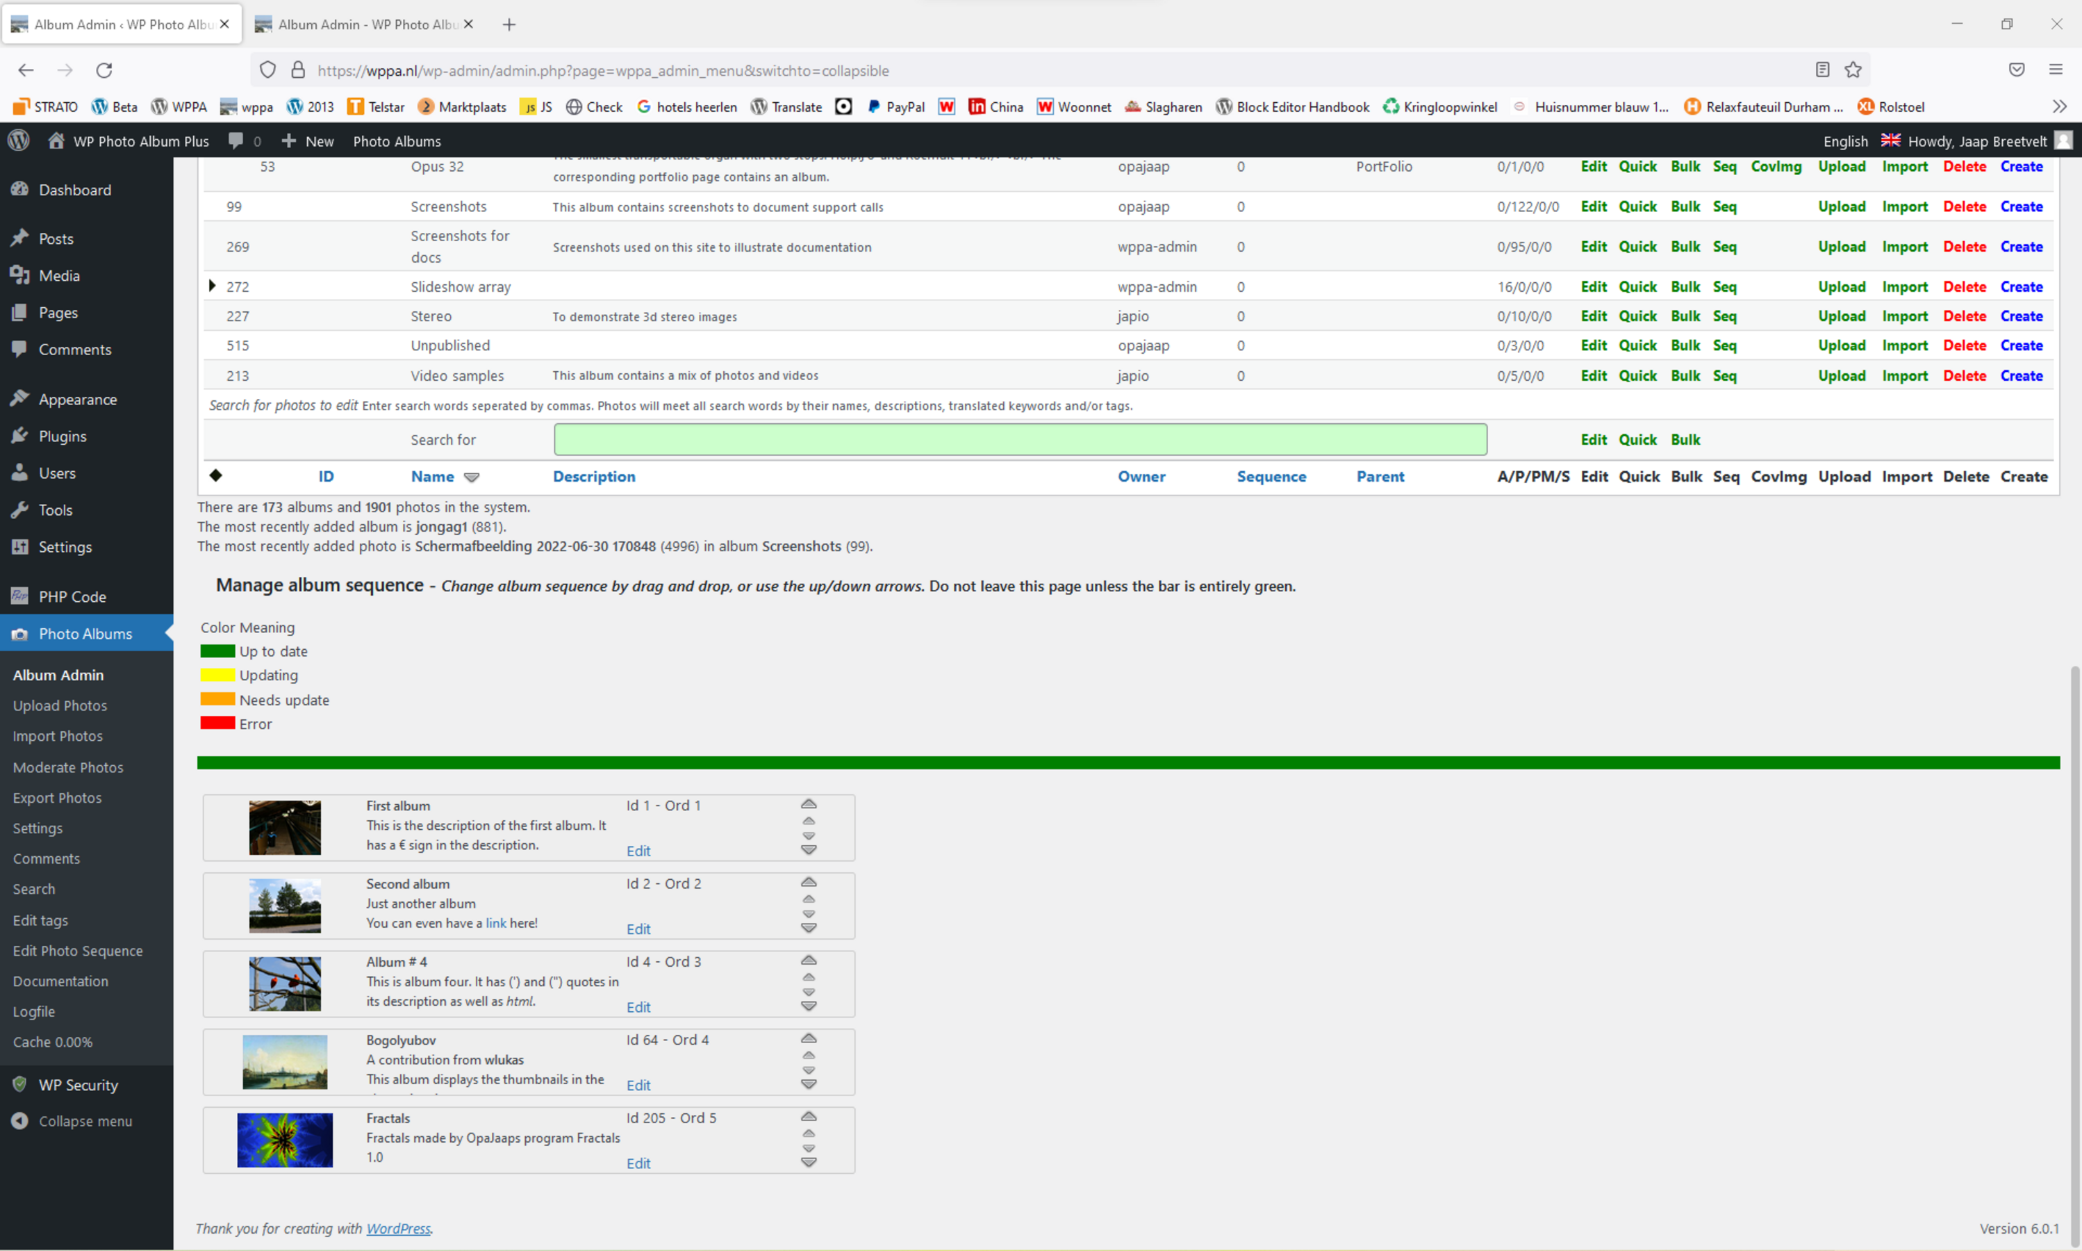The image size is (2082, 1251).
Task: Click the green sequence status bar
Action: coord(1127,763)
